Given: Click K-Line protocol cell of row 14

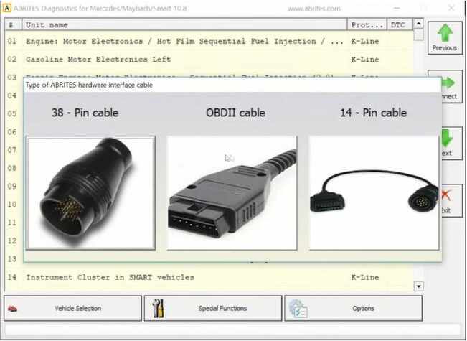Looking at the screenshot, I should [365, 277].
